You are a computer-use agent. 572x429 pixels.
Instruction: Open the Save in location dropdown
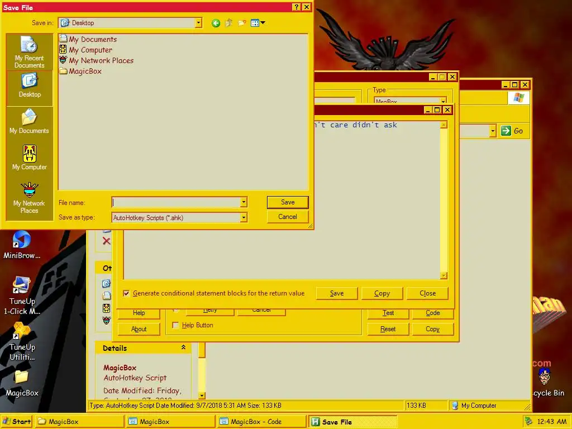click(x=198, y=23)
